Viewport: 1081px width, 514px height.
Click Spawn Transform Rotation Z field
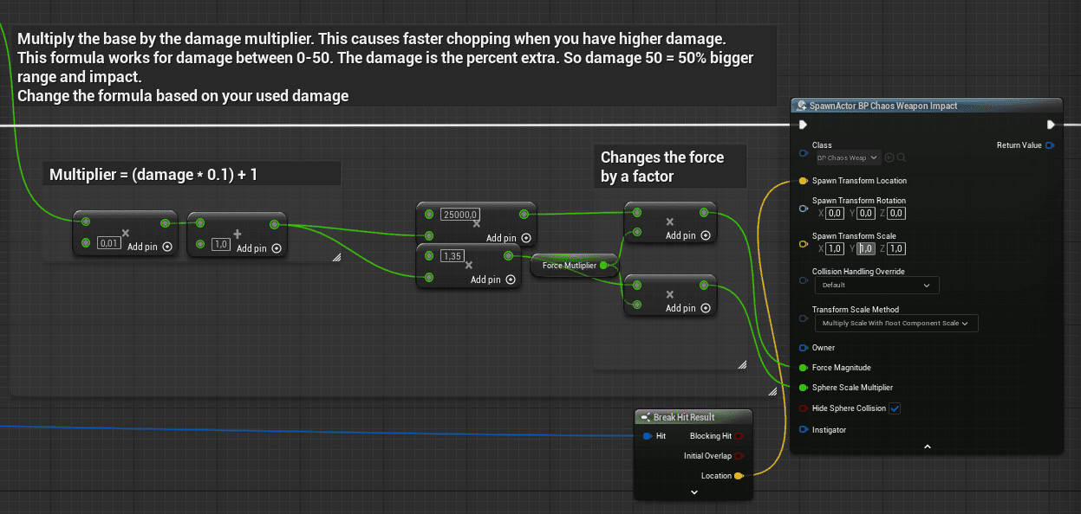[x=896, y=213]
